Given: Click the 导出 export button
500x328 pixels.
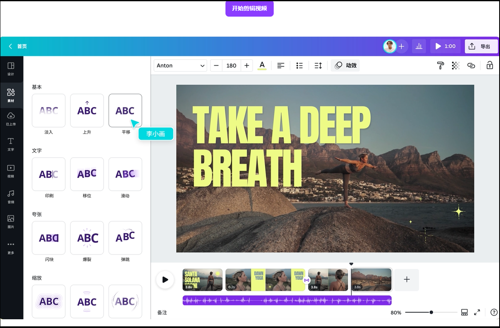Looking at the screenshot, I should click(481, 46).
